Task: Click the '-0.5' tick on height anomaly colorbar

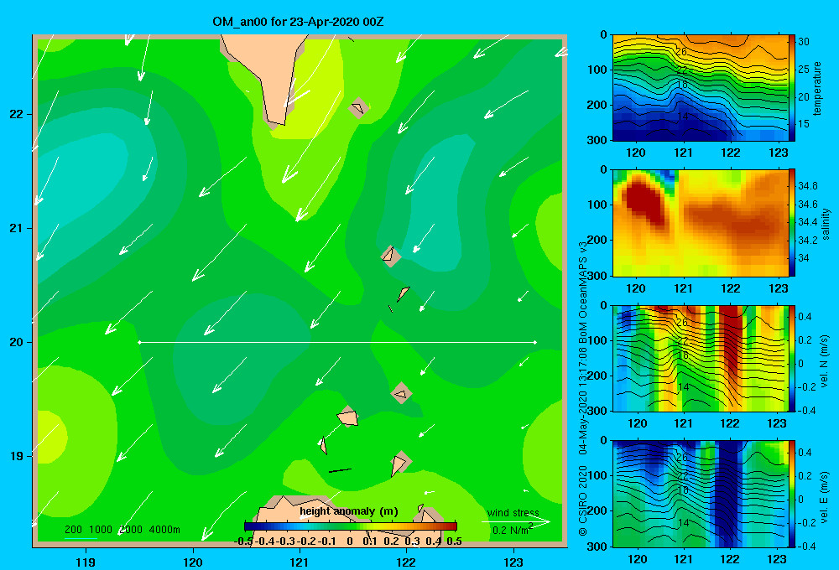Action: click(x=243, y=541)
